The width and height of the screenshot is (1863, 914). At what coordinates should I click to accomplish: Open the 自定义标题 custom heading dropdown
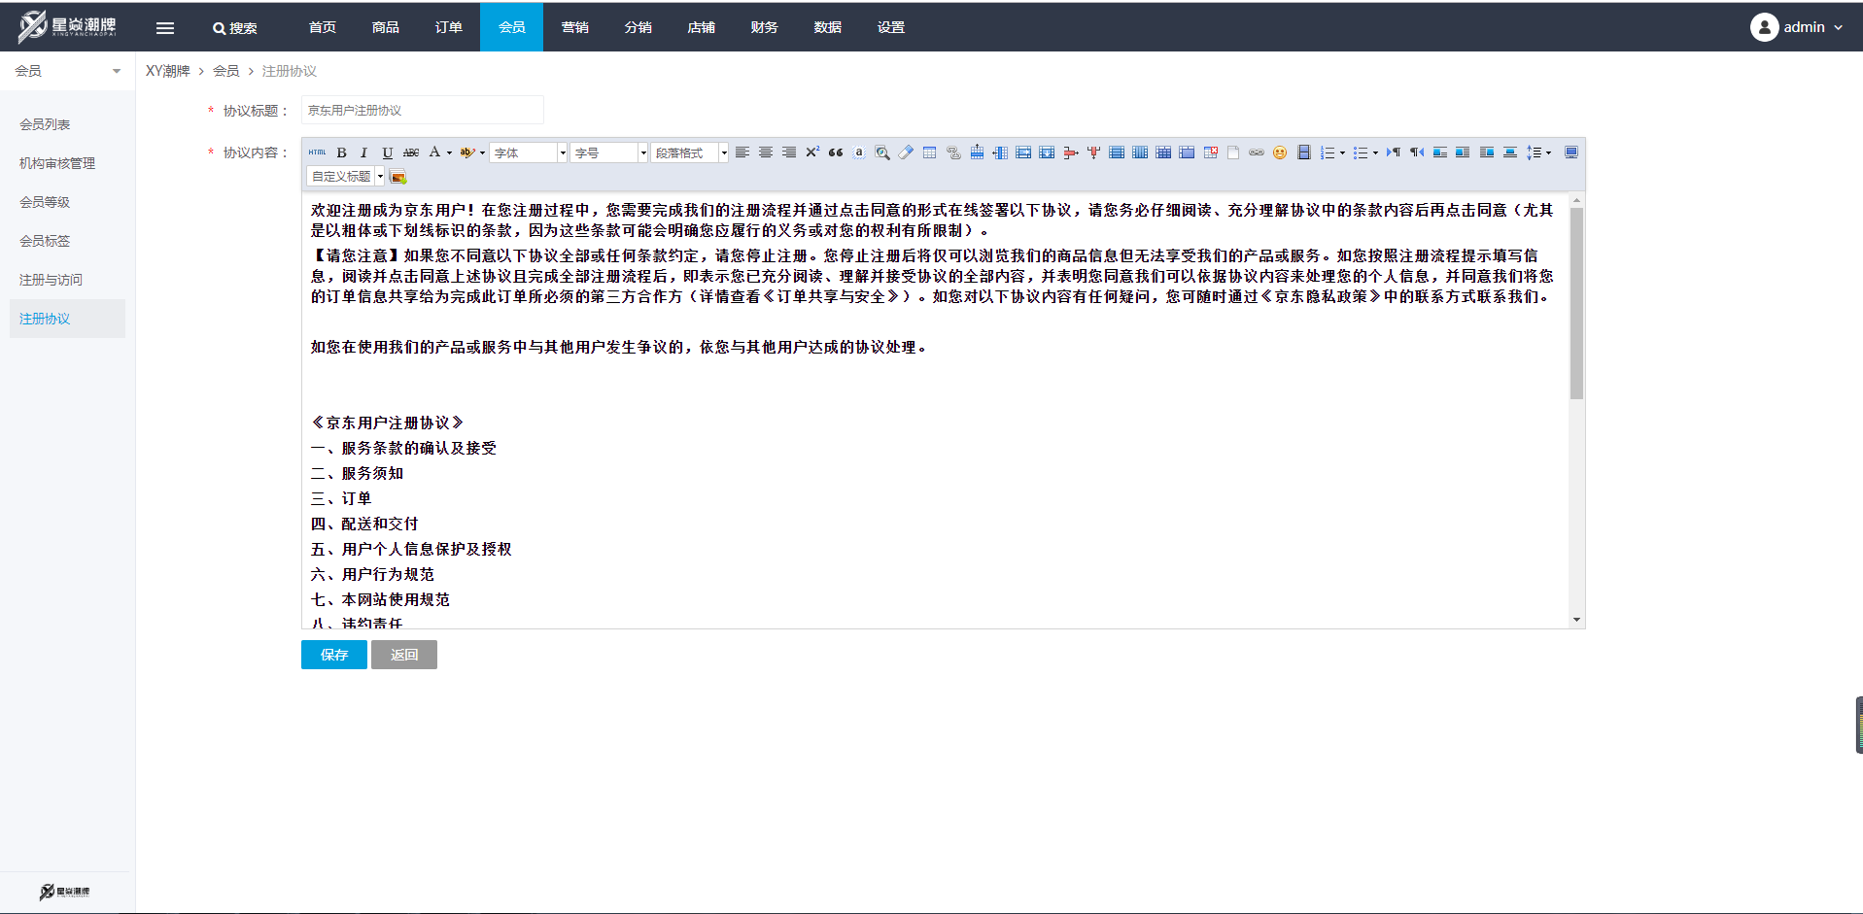[x=346, y=176]
